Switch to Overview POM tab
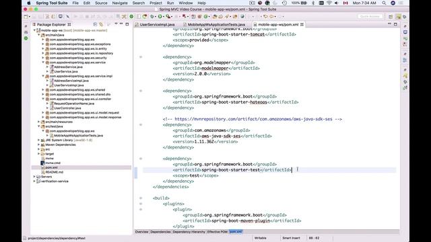Image resolution: width=431 pixels, height=242 pixels. [x=141, y=232]
